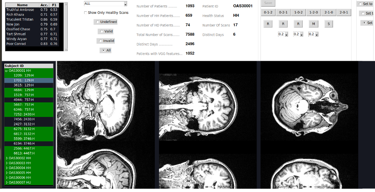Click the Name column header

[x=22, y=5]
